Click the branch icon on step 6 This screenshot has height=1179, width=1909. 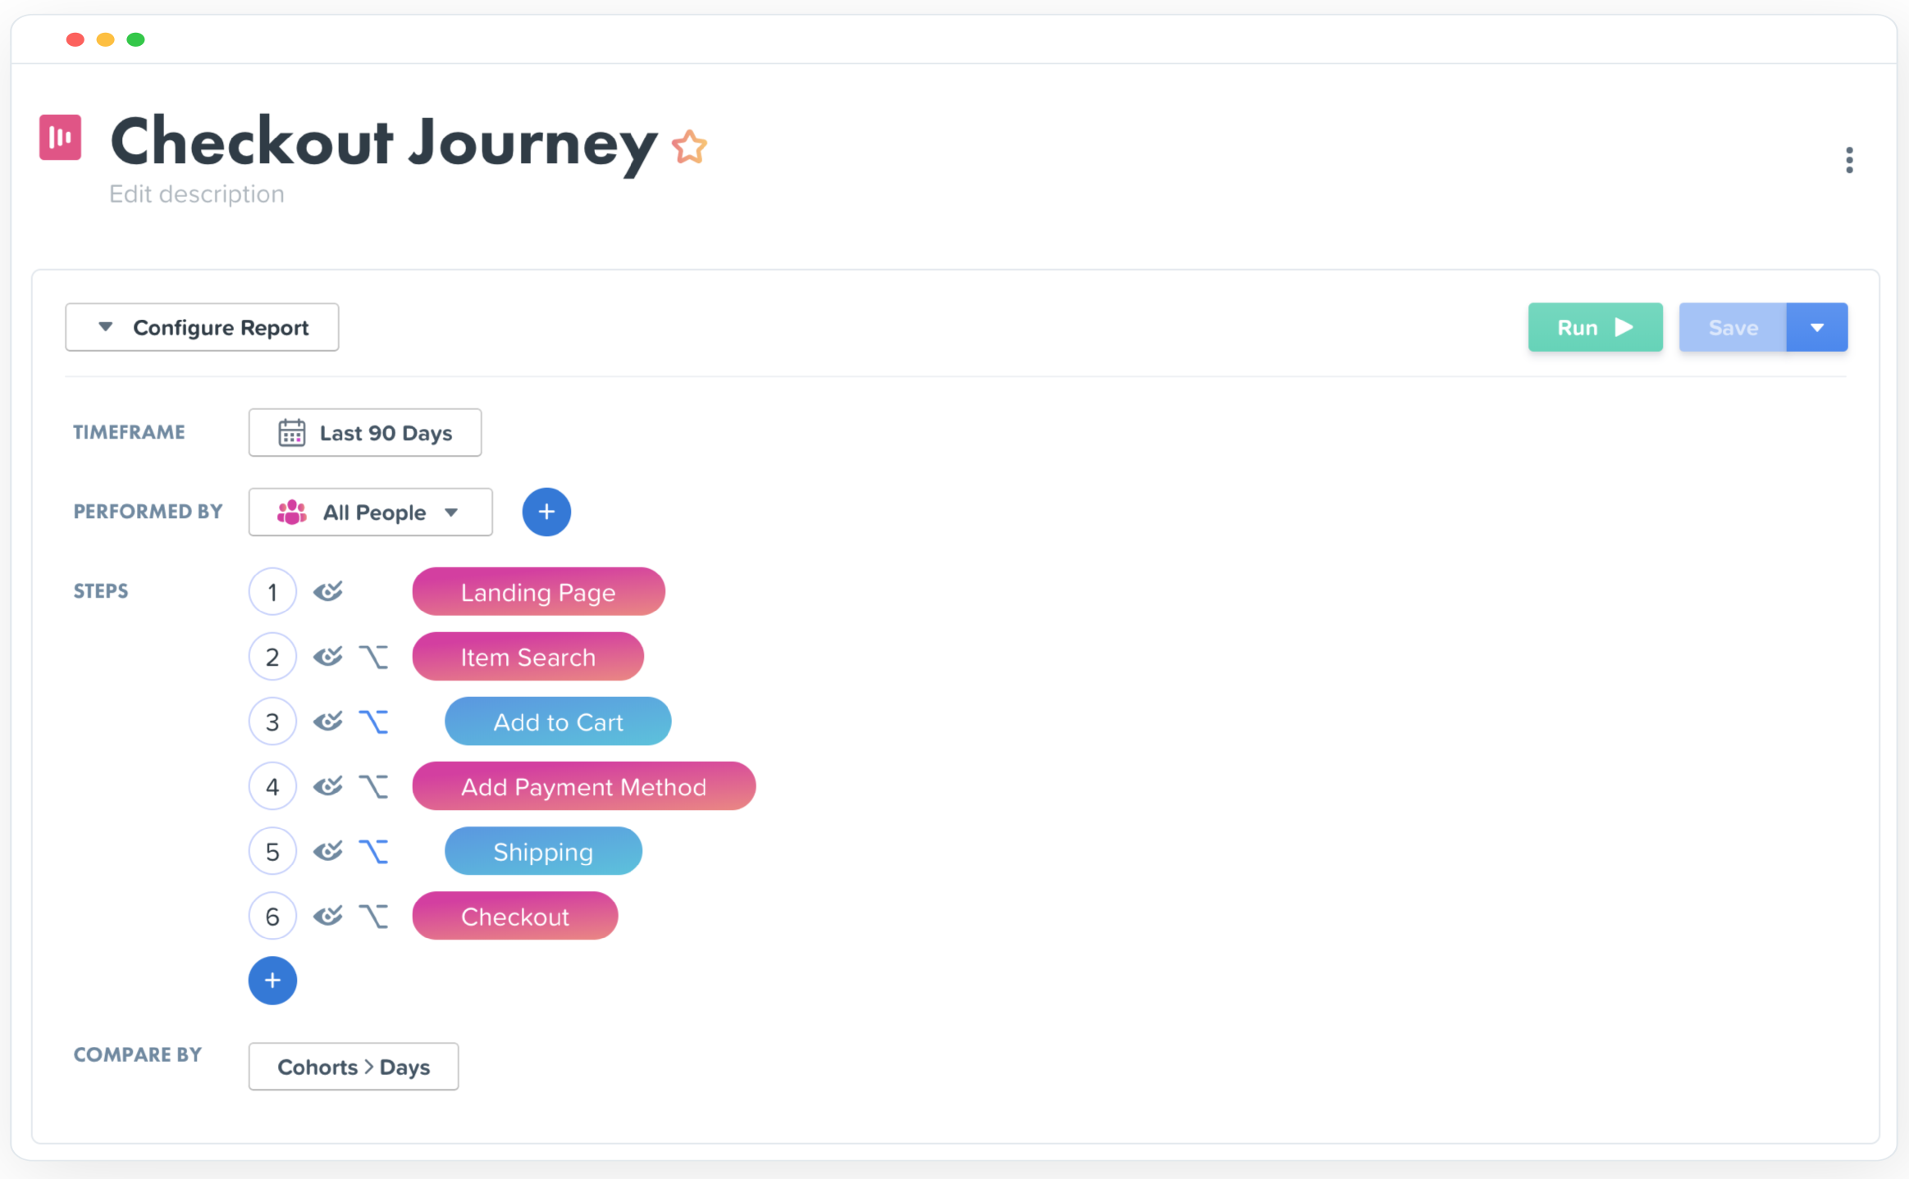click(373, 917)
